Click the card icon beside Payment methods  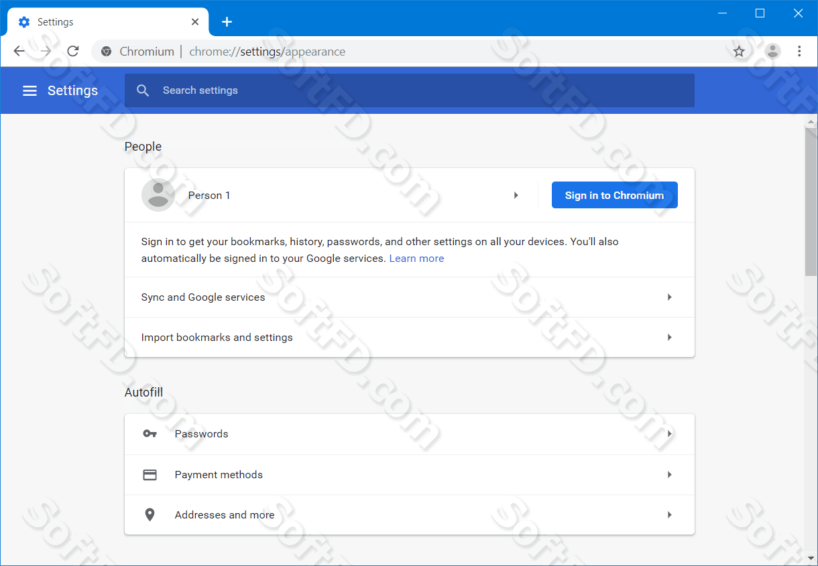click(150, 475)
